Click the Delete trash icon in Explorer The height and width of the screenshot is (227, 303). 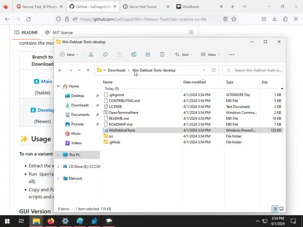[x=162, y=55]
